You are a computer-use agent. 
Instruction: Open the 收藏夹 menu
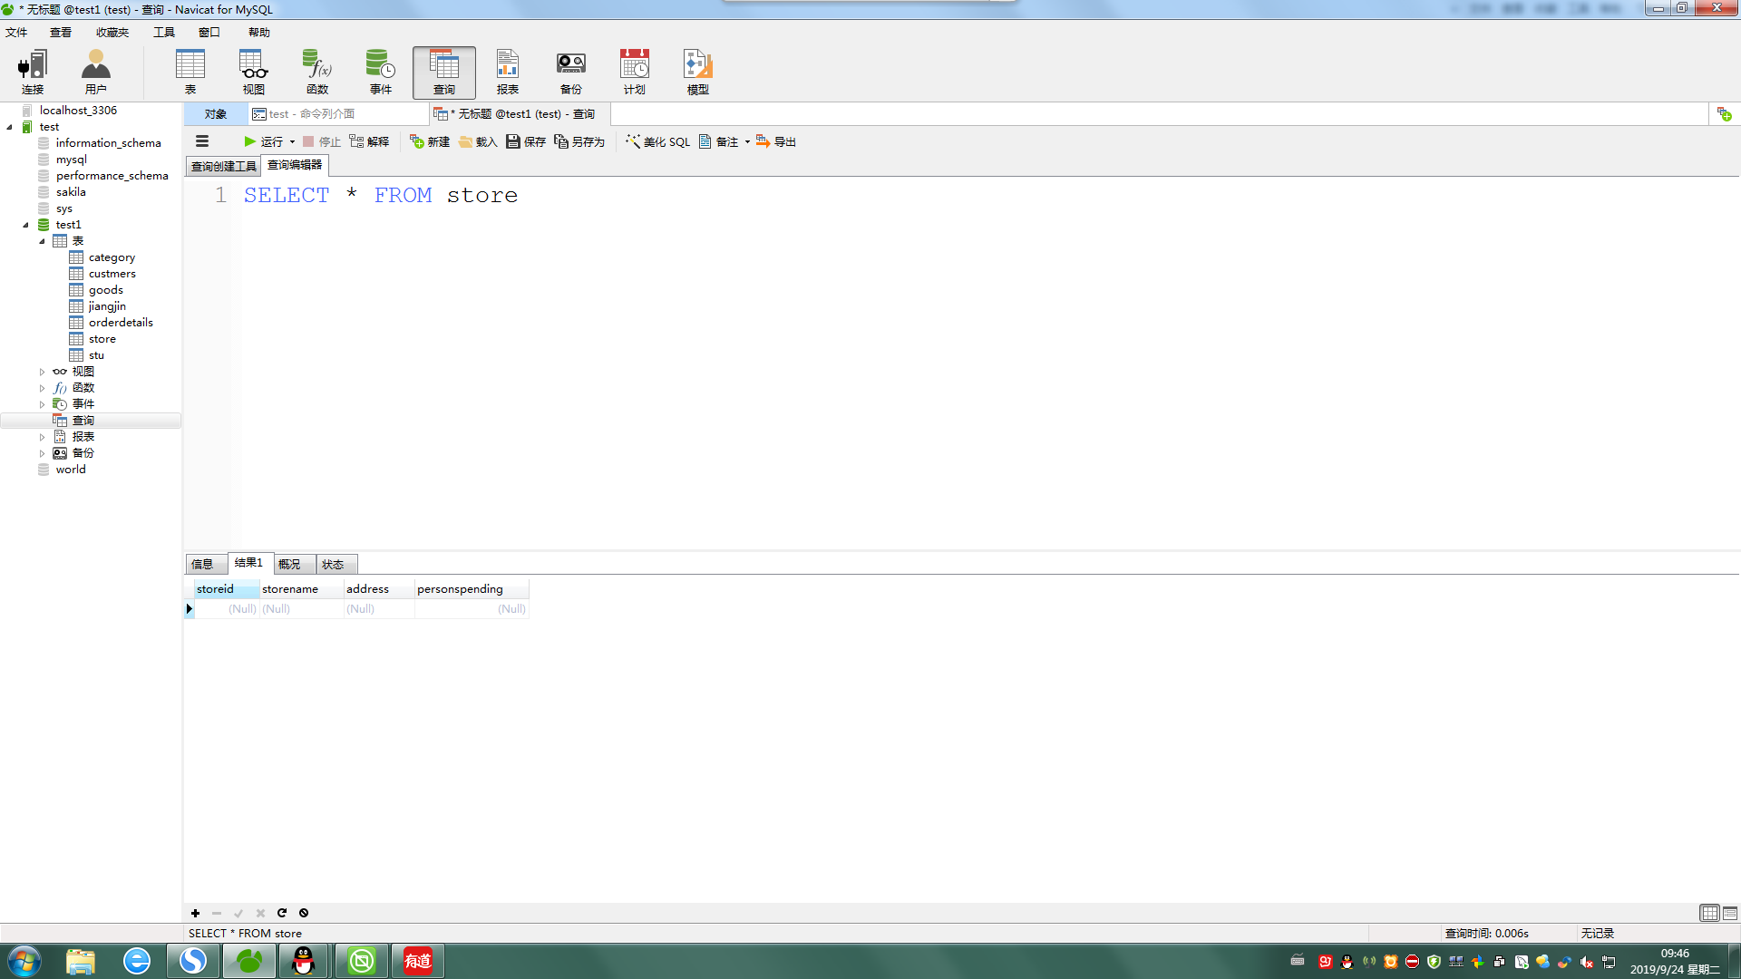(x=112, y=33)
